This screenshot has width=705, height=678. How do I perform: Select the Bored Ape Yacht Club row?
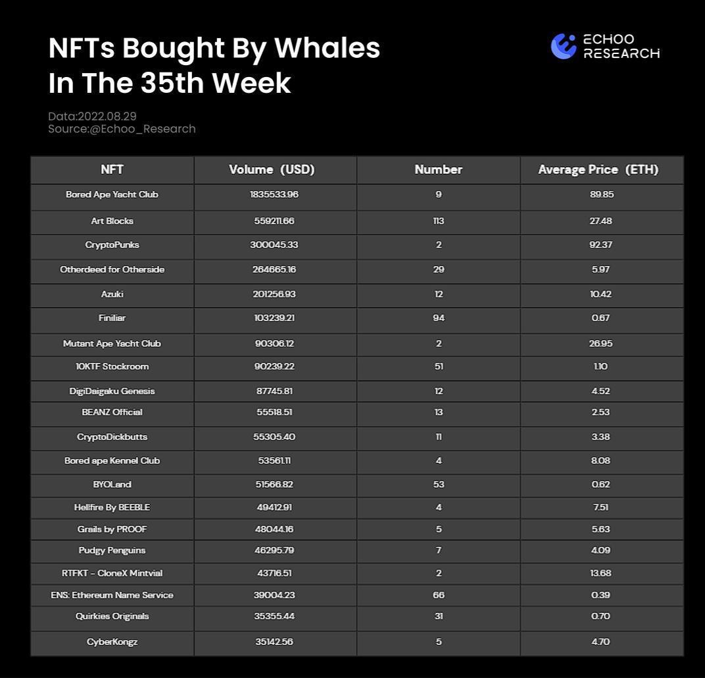(112, 195)
